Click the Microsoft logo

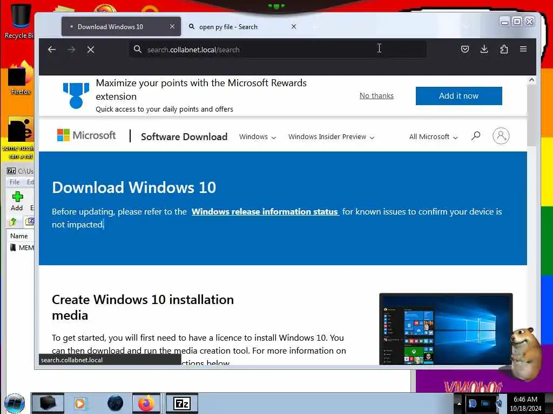(x=86, y=135)
